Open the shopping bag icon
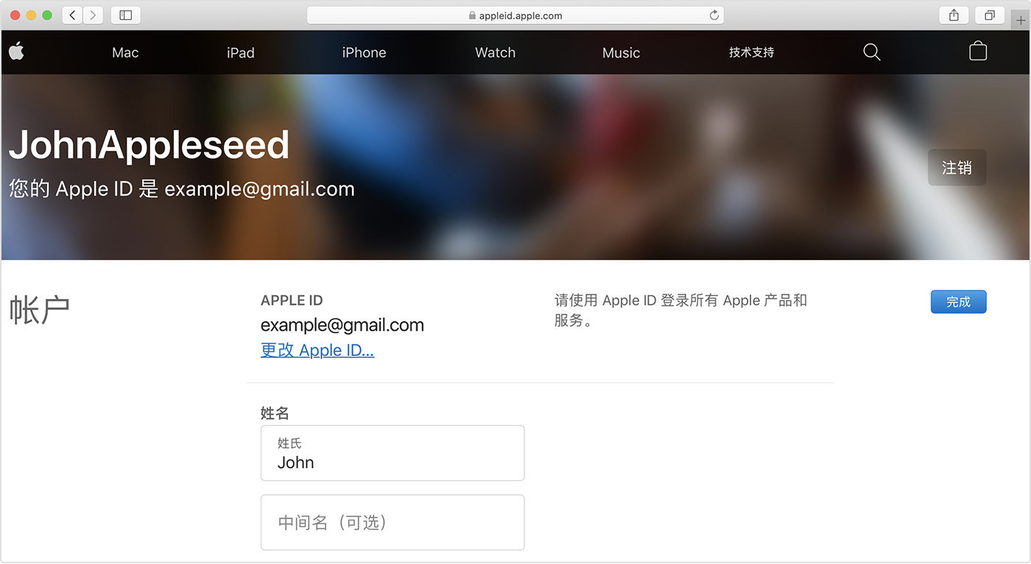 (x=978, y=52)
